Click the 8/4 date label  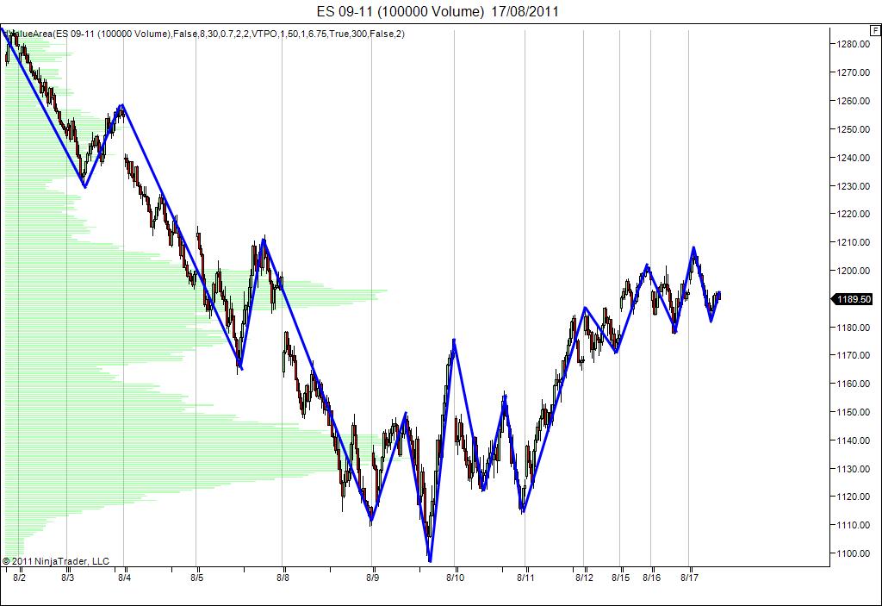[x=125, y=578]
